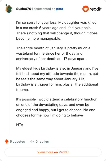Click Susie0701's green avatar image
Viewport: 106px width, 161px height.
click(8, 9)
